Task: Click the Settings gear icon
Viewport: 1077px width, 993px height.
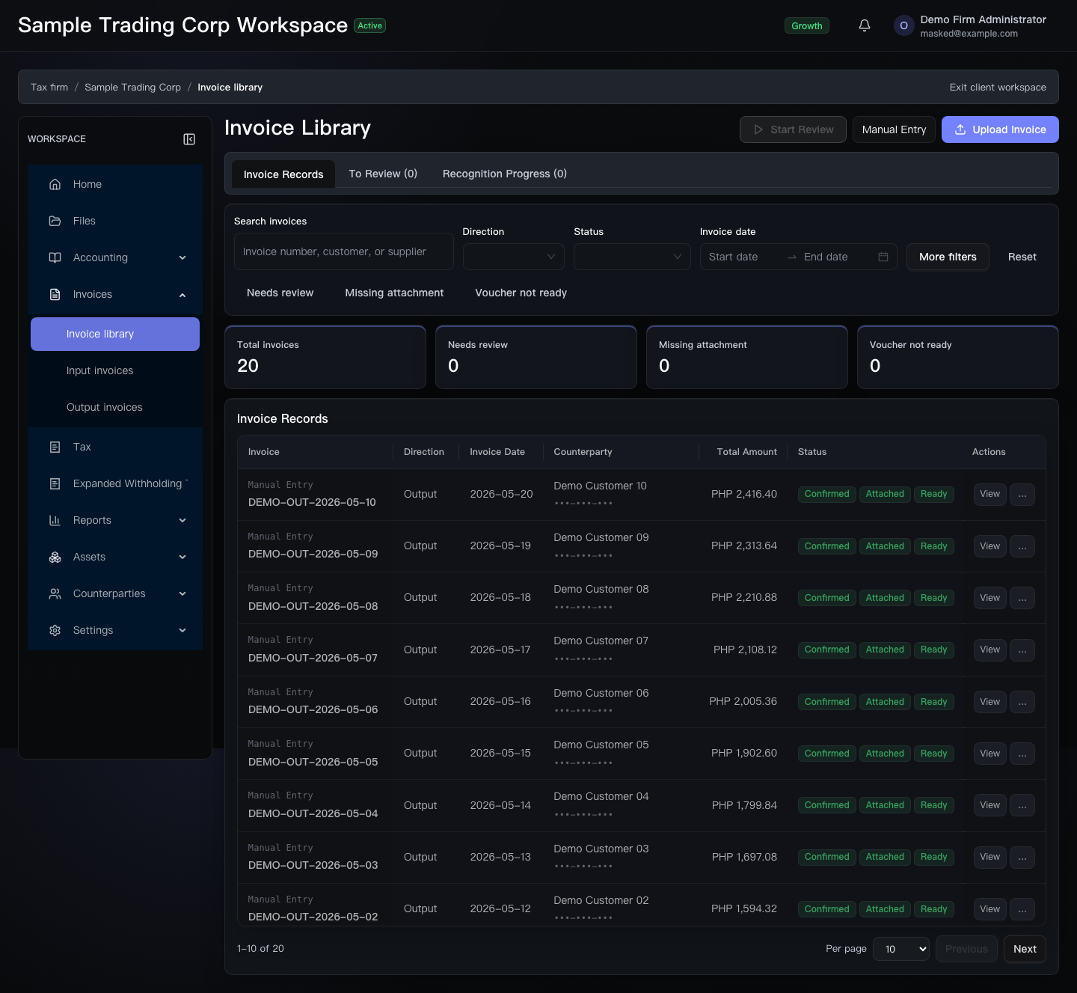Action: point(55,630)
